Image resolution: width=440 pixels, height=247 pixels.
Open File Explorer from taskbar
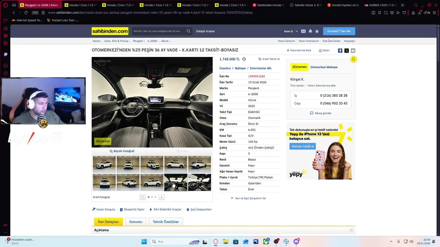pyautogui.click(x=225, y=242)
